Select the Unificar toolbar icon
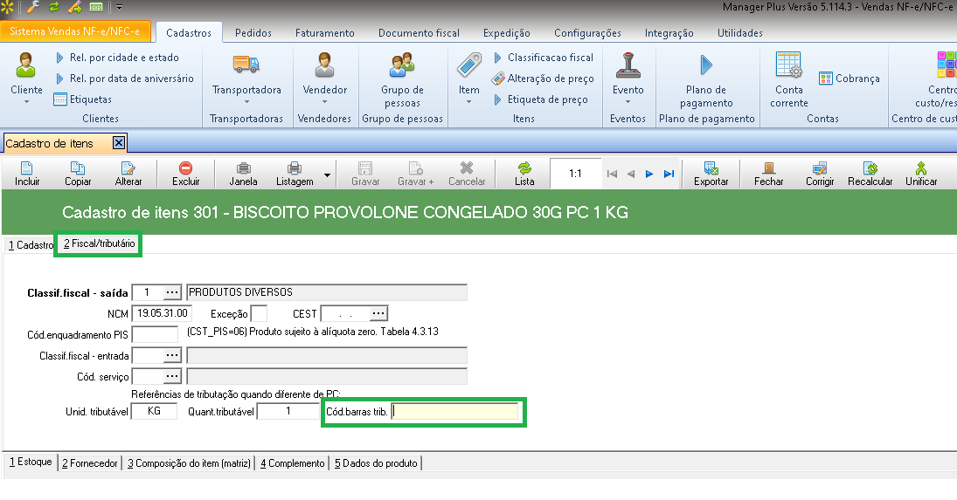Viewport: 957px width, 500px height. click(x=920, y=169)
